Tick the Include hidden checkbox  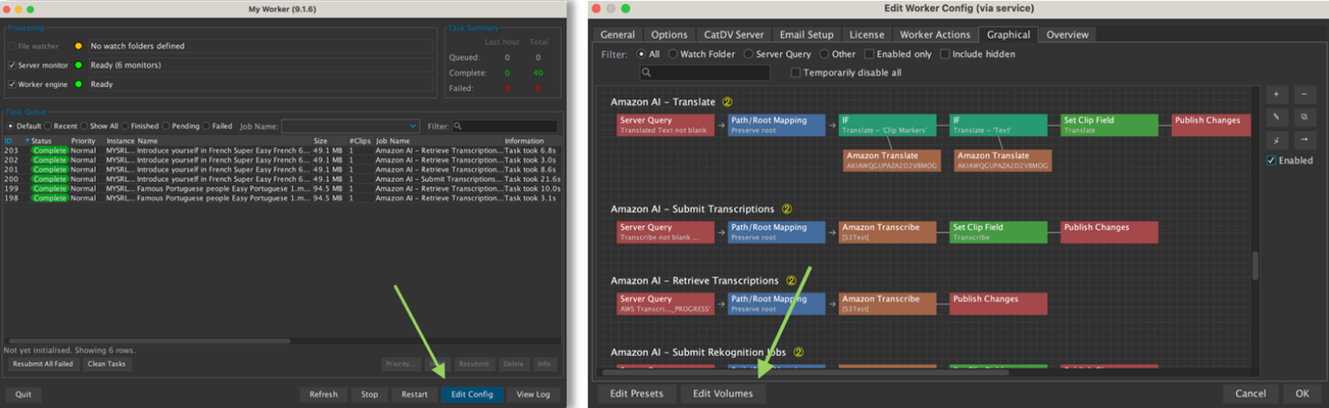(x=945, y=54)
